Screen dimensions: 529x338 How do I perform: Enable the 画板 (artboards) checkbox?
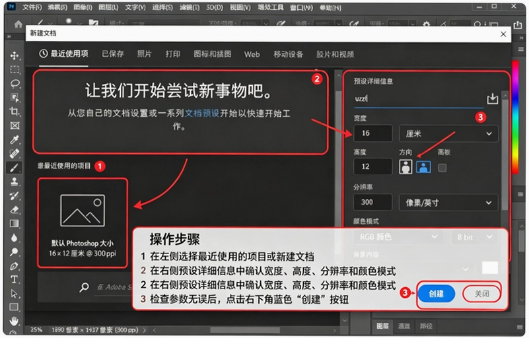click(442, 168)
